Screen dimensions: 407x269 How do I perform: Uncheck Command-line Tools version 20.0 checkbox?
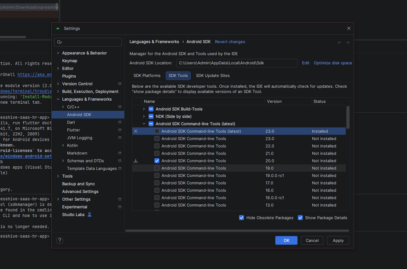tap(157, 161)
